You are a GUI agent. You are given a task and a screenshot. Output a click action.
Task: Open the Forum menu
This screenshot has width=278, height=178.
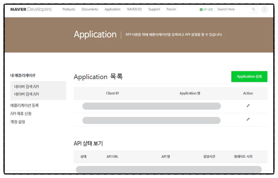pos(171,9)
